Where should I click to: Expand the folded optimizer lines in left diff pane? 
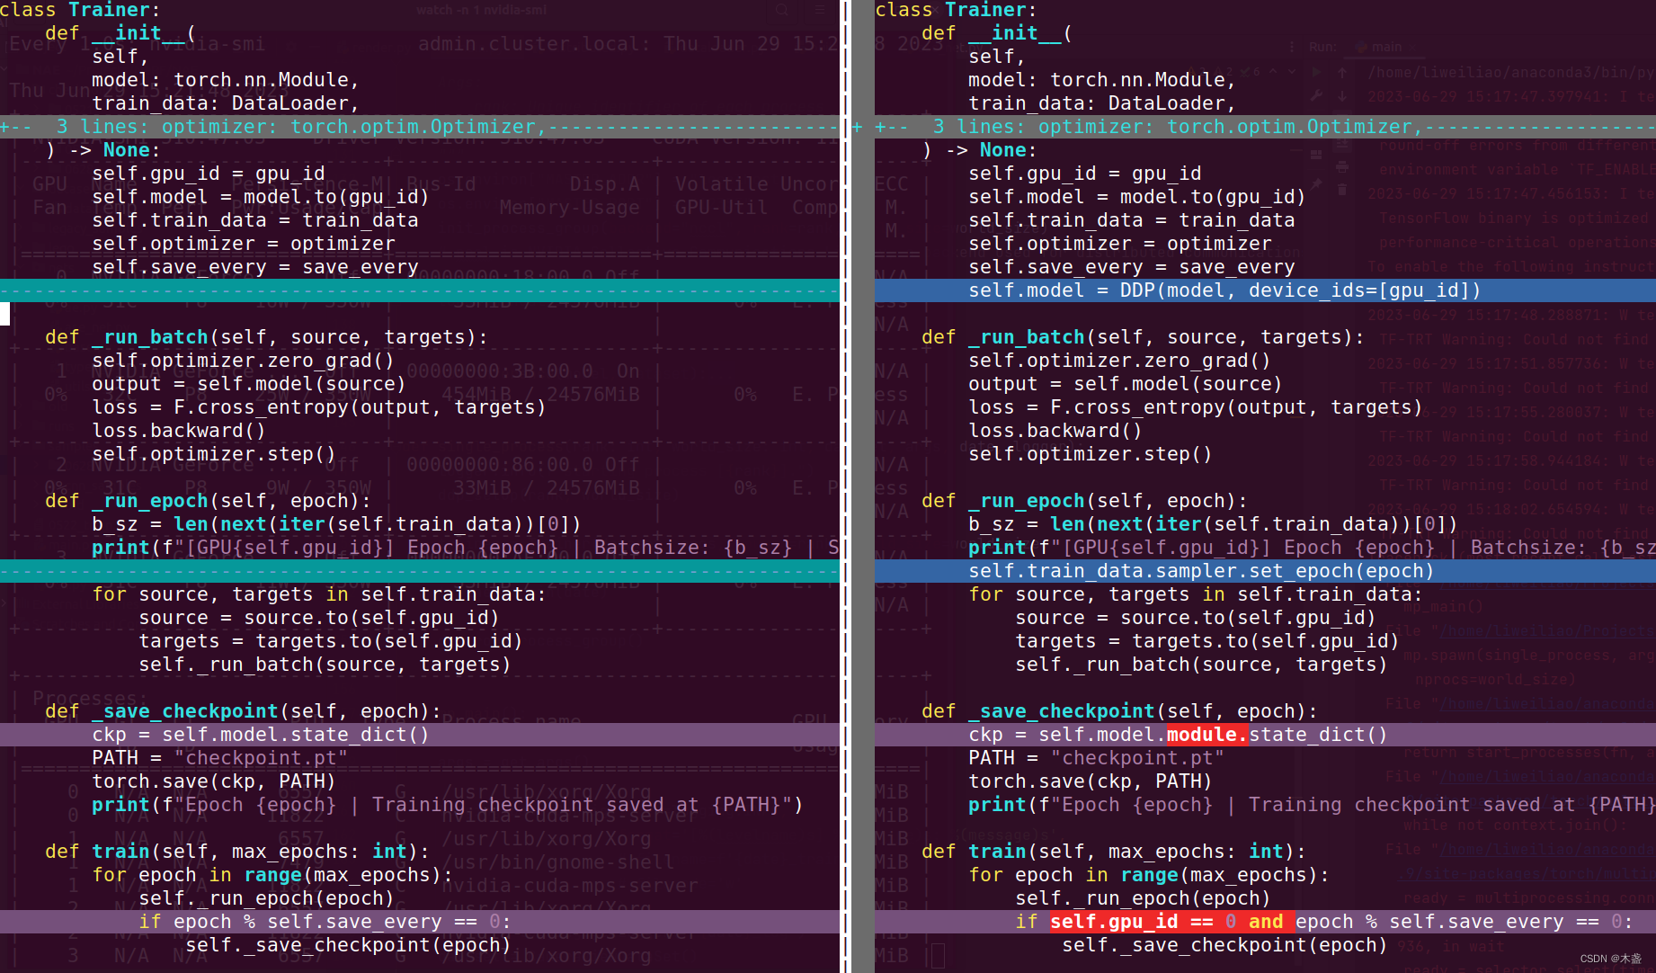click(x=420, y=127)
